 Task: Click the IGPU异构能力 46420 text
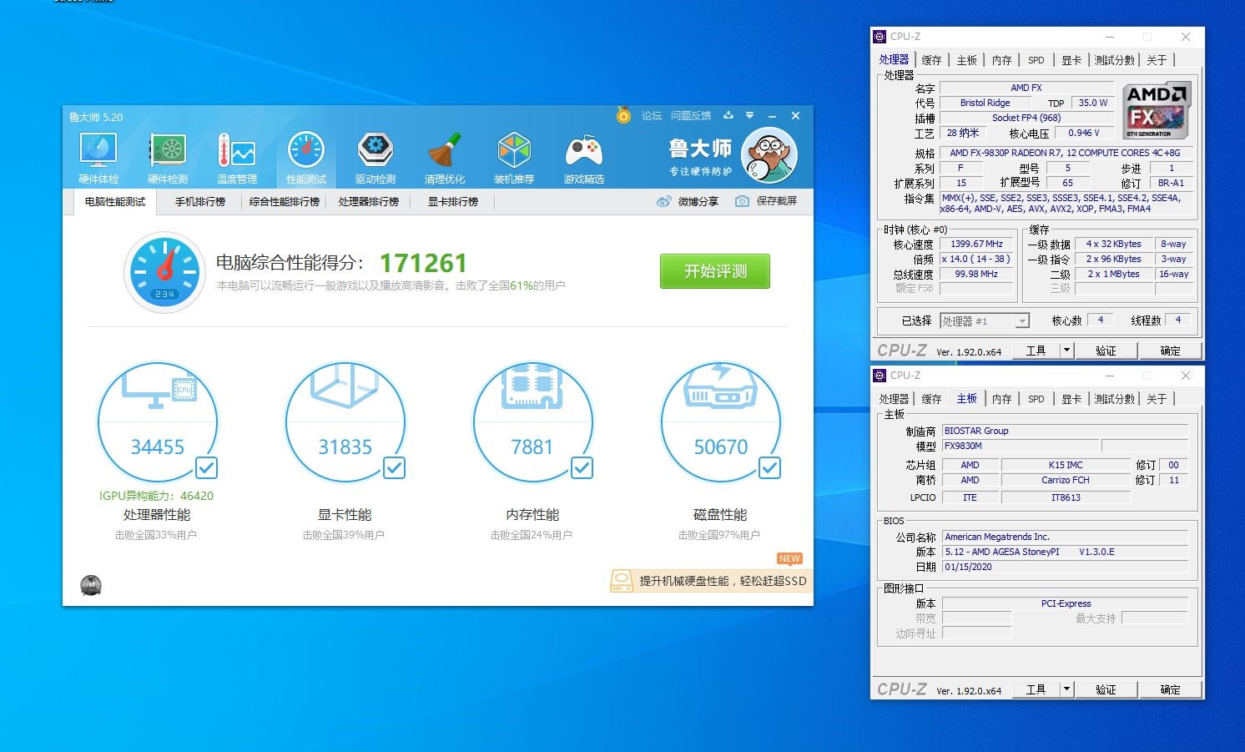tap(156, 496)
